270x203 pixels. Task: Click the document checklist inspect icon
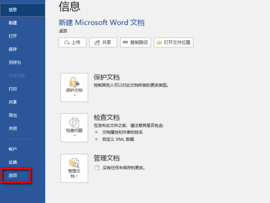pyautogui.click(x=74, y=122)
